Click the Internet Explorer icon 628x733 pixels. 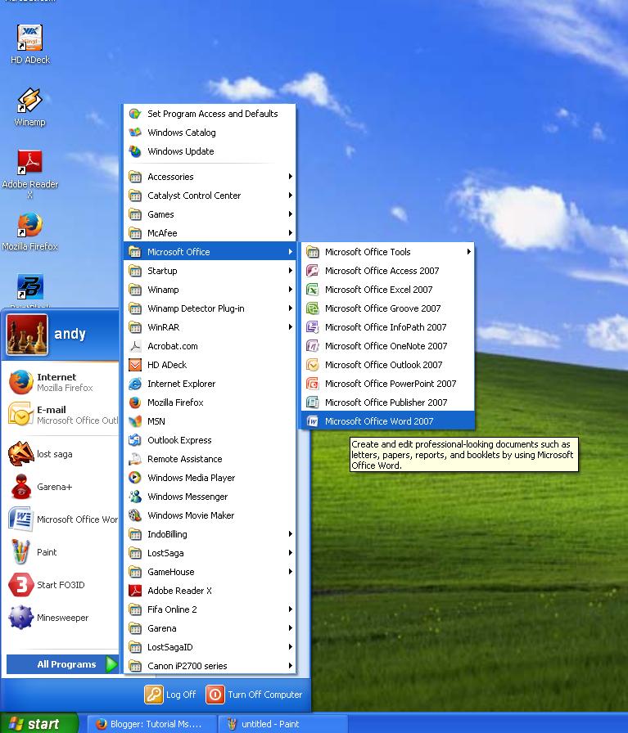pos(135,384)
